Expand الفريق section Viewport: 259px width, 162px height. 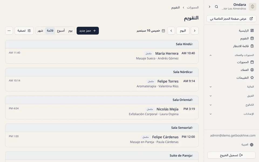tap(231, 96)
